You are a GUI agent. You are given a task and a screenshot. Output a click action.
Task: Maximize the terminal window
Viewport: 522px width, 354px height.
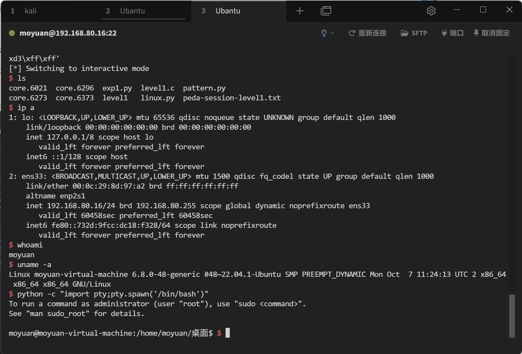483,10
